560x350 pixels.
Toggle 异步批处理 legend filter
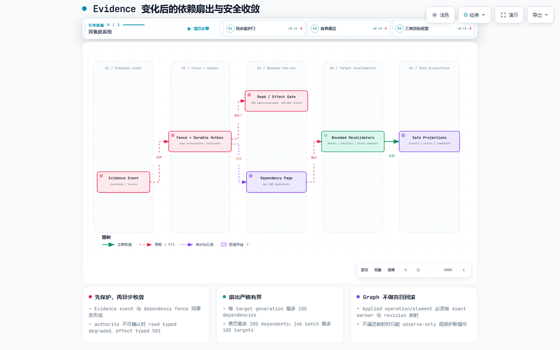click(x=197, y=245)
